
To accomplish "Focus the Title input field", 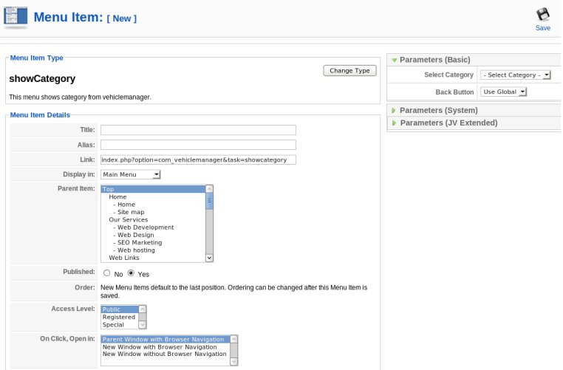I will [198, 130].
